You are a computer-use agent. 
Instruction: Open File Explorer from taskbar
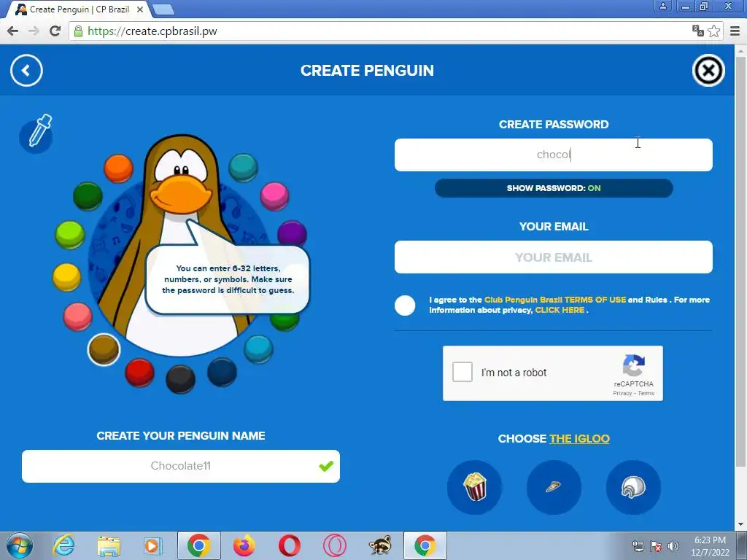click(109, 546)
